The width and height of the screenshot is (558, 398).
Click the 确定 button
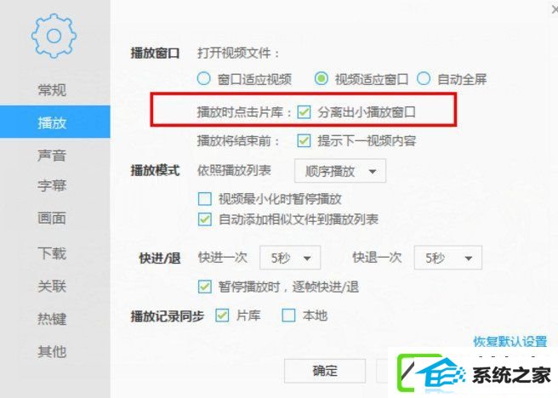[325, 371]
